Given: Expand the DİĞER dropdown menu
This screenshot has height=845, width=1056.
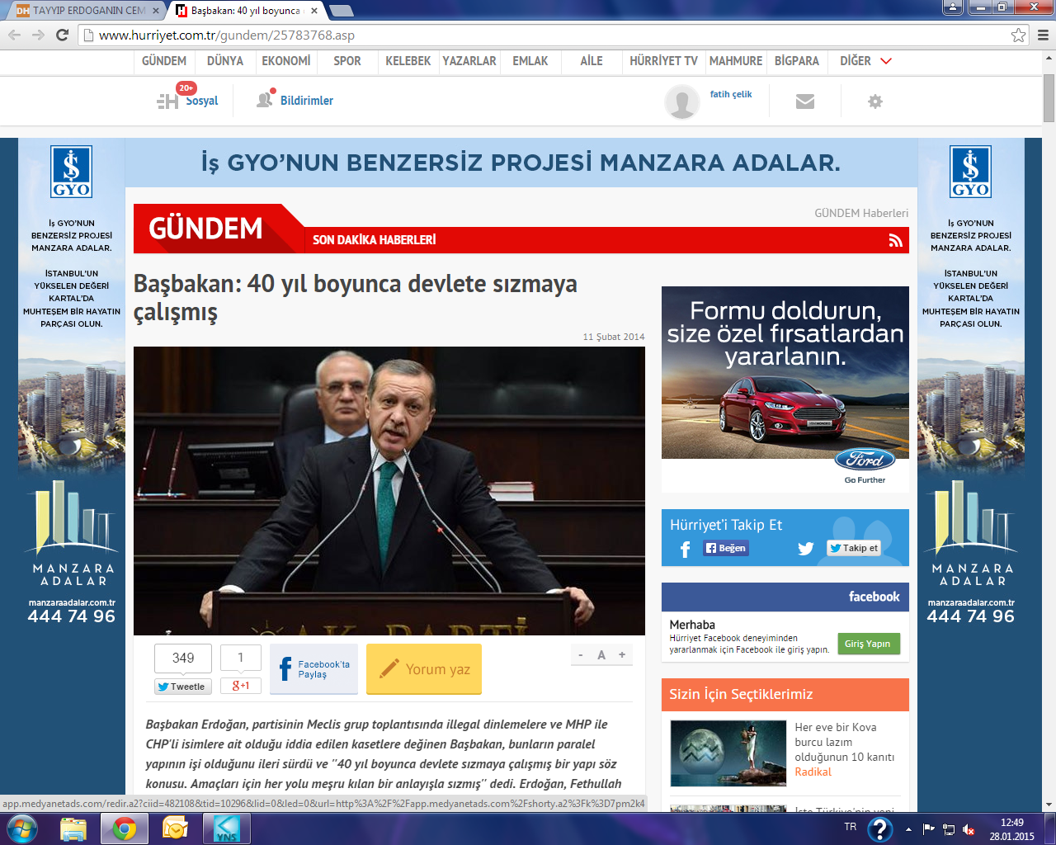Looking at the screenshot, I should point(865,61).
